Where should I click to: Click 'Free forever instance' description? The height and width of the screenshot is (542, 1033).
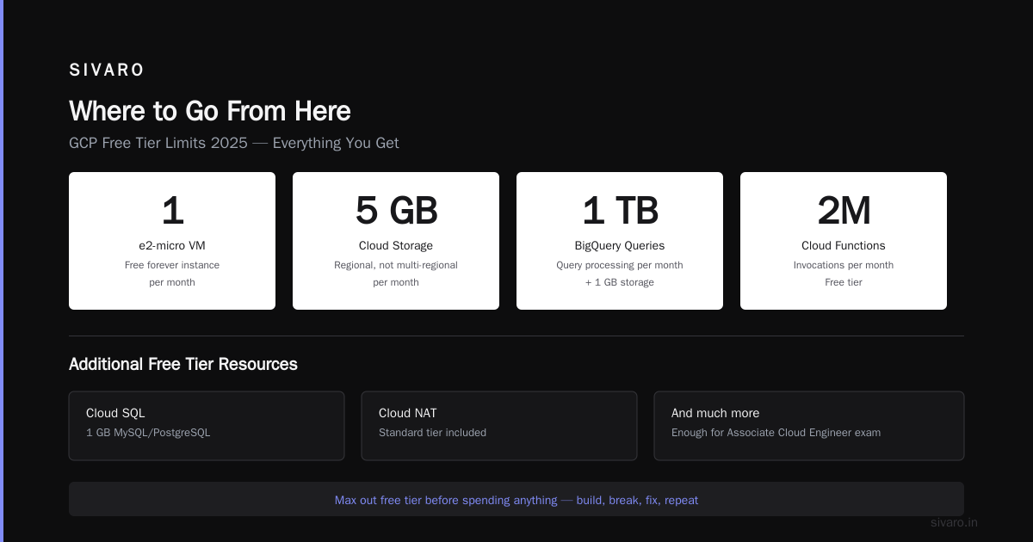click(x=172, y=265)
